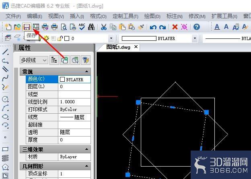Select the 打印样式 property row
This screenshot has width=251, height=179.
(58, 109)
